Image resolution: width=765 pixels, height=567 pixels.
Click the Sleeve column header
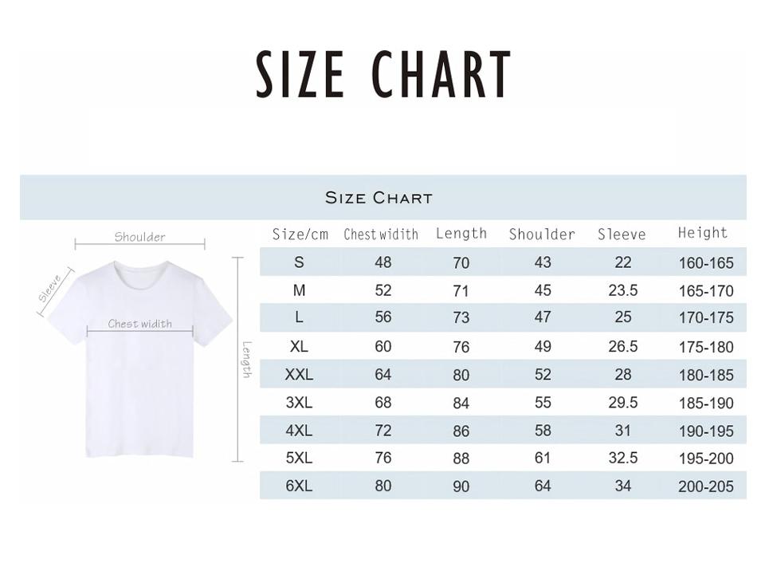click(622, 234)
